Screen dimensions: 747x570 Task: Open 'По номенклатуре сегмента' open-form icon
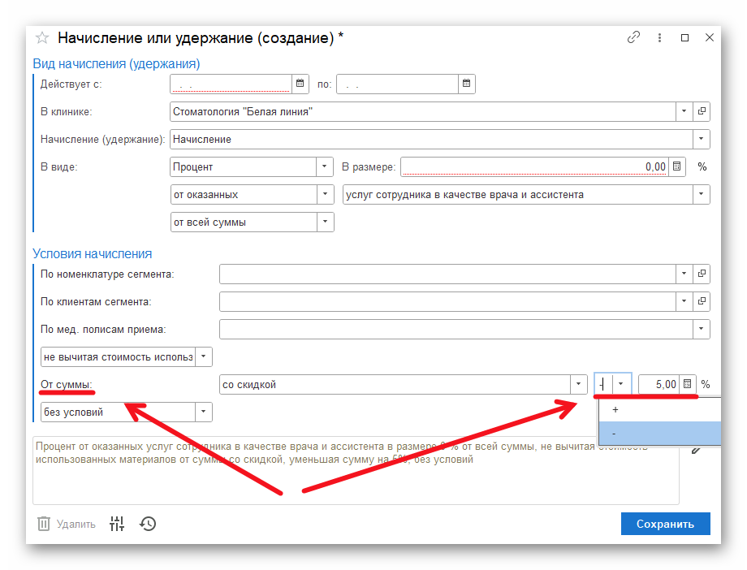702,274
